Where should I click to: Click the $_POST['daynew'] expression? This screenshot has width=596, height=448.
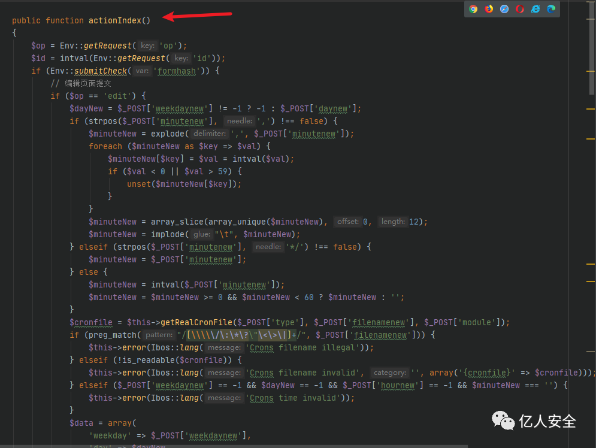pyautogui.click(x=318, y=108)
